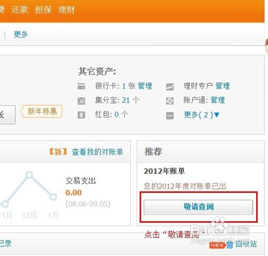Open the 理财 menu item
268x256 pixels.
click(x=66, y=9)
